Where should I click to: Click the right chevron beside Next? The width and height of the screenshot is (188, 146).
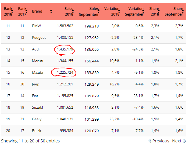point(184,141)
